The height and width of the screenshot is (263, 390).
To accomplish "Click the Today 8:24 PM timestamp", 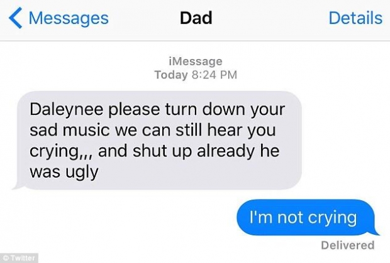I will point(196,75).
